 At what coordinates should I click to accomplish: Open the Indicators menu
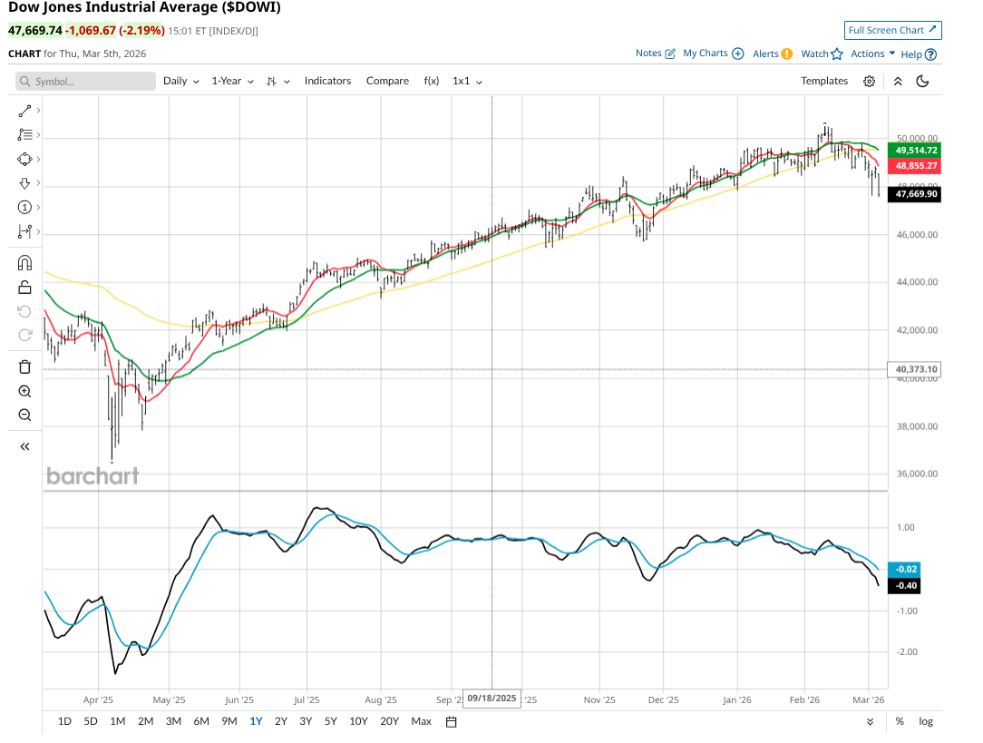pos(328,81)
